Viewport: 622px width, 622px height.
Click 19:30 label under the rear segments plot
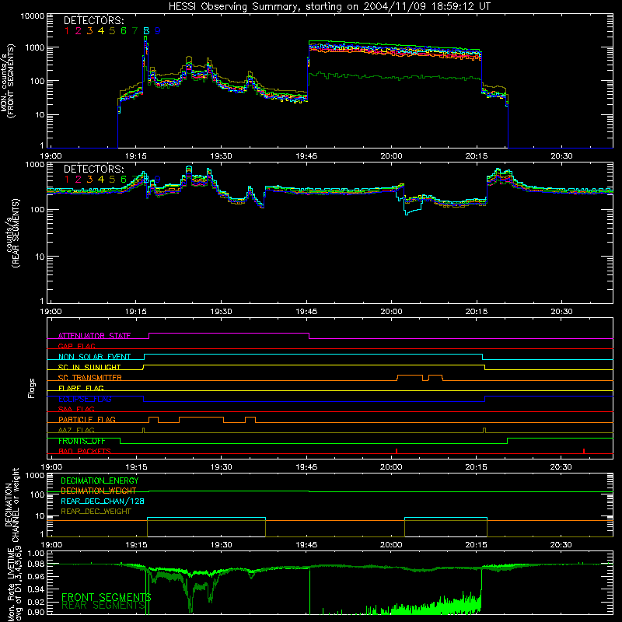point(221,312)
